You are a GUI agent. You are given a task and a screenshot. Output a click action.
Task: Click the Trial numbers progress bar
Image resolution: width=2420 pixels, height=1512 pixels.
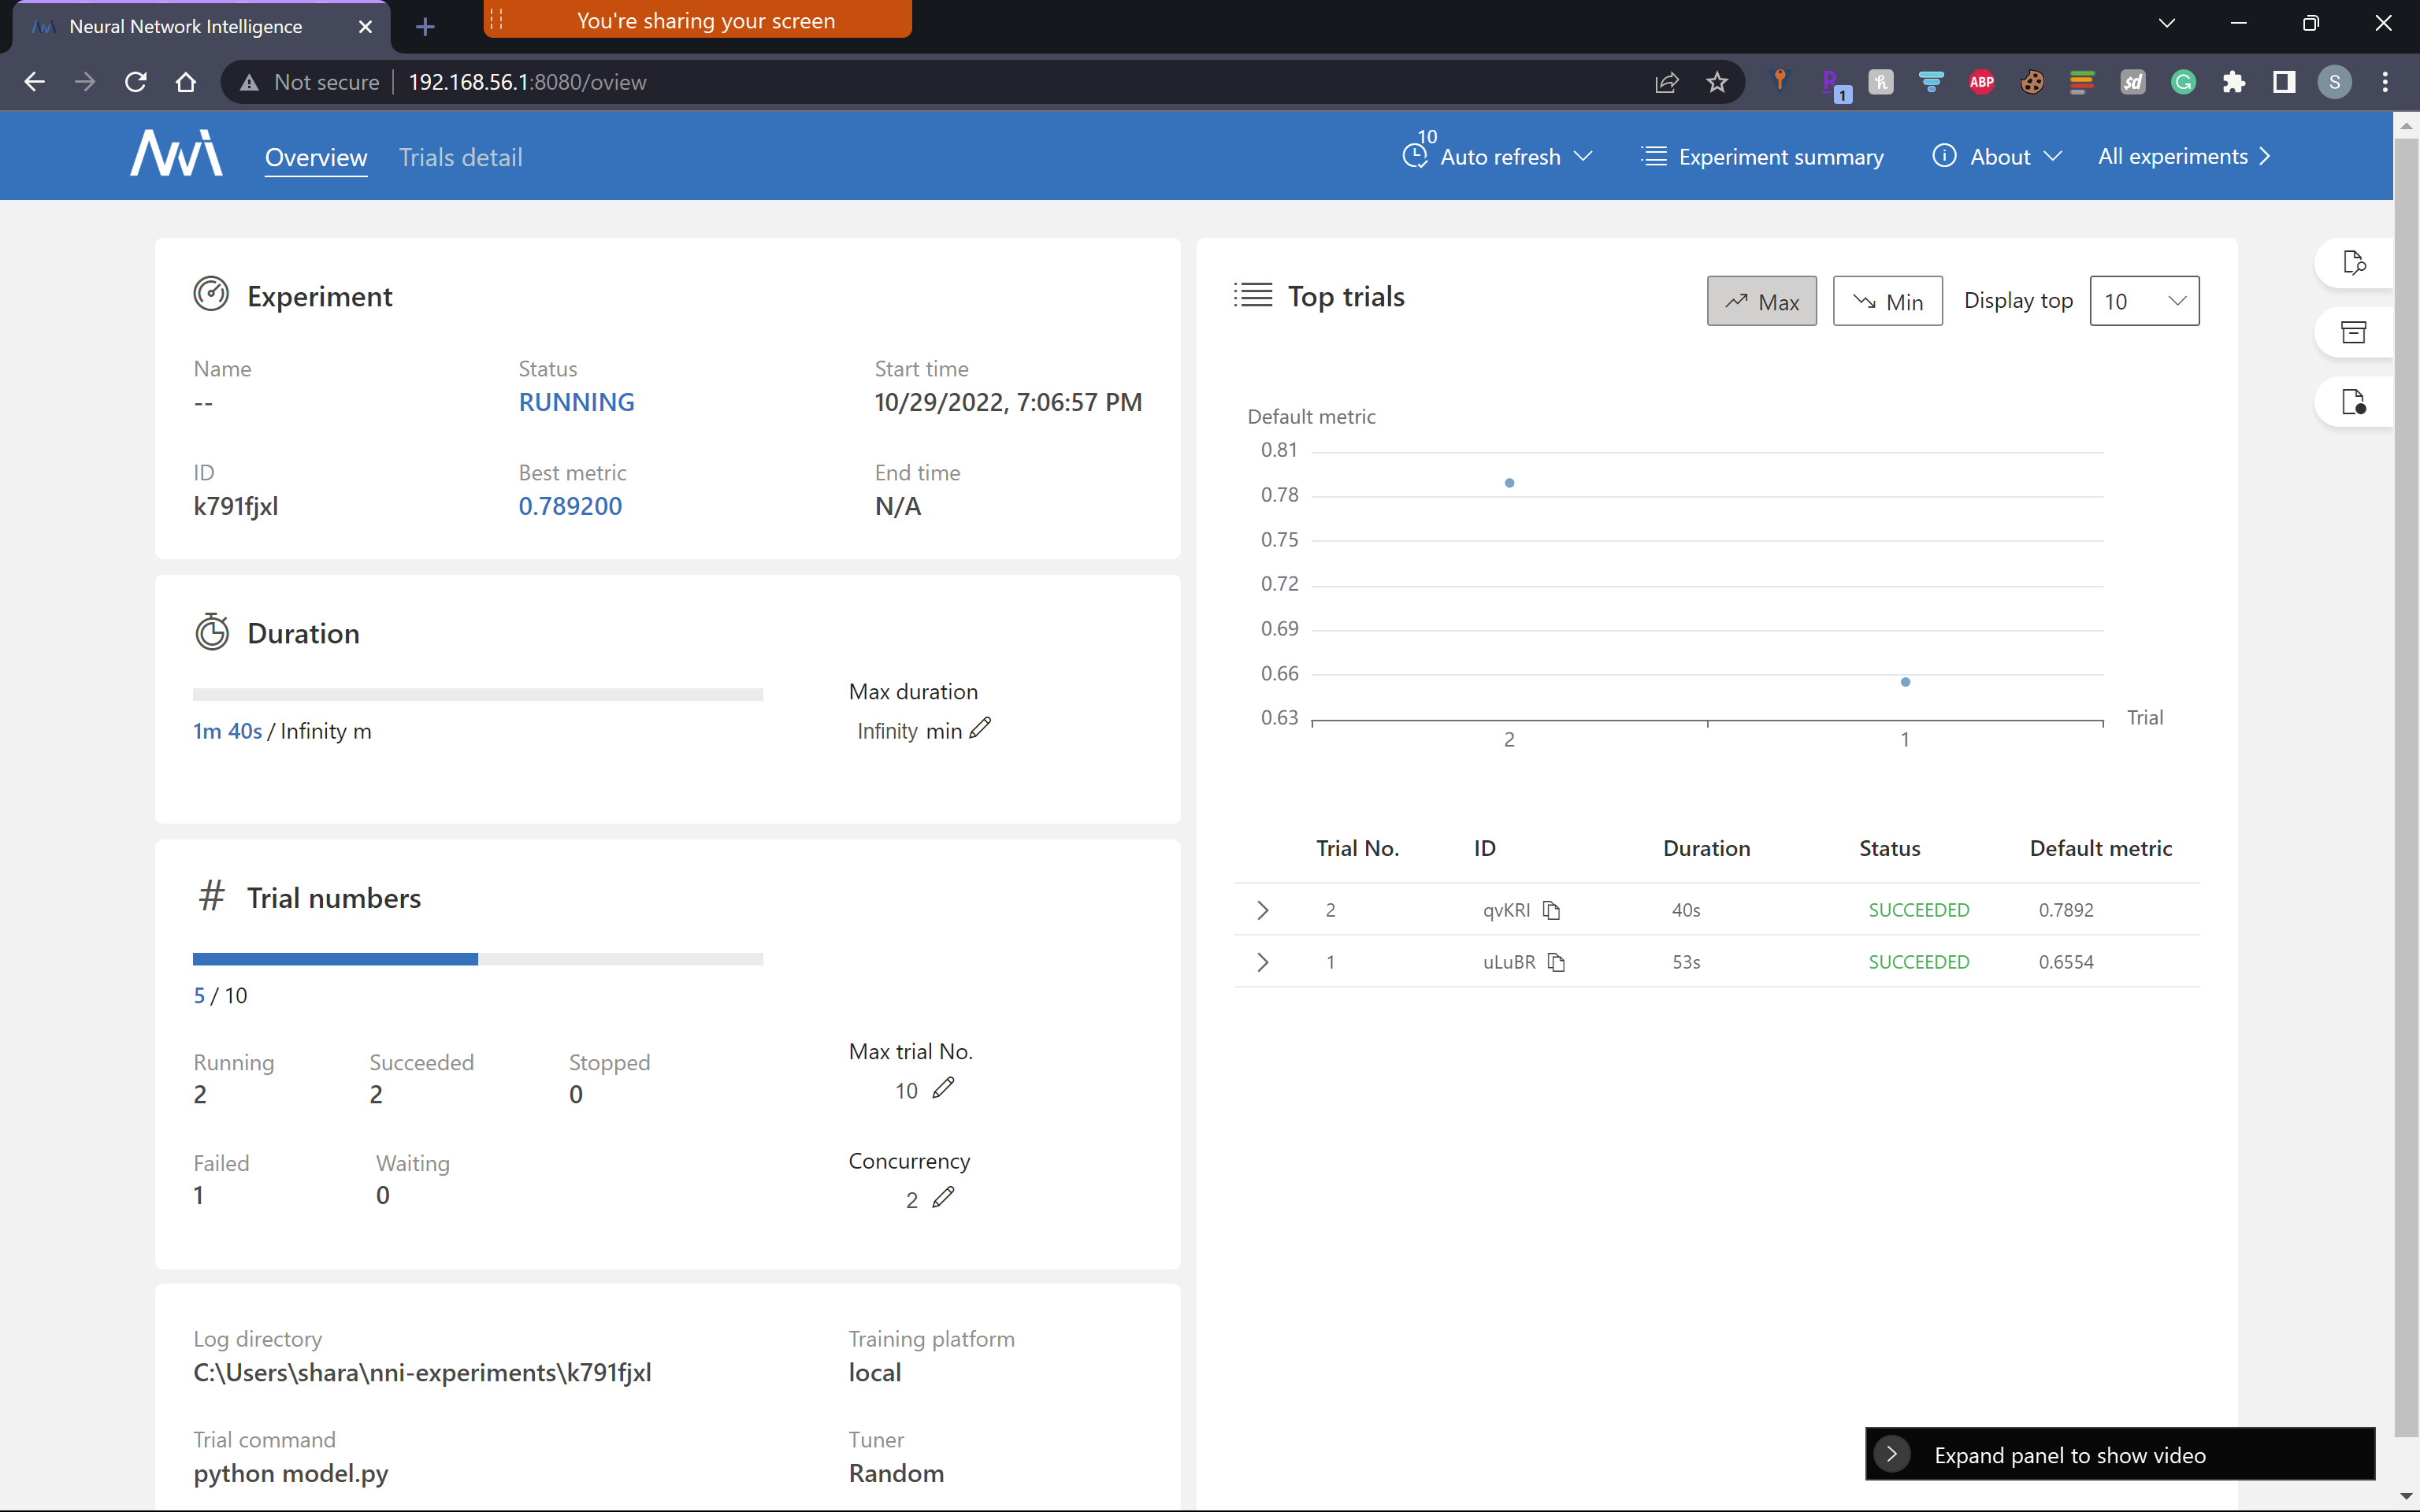coord(477,959)
